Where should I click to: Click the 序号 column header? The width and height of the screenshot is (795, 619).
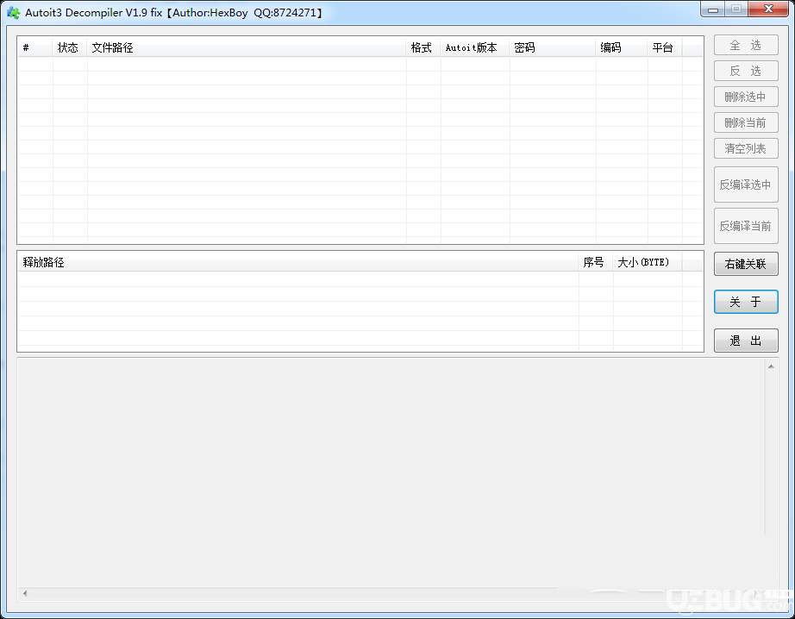[596, 262]
